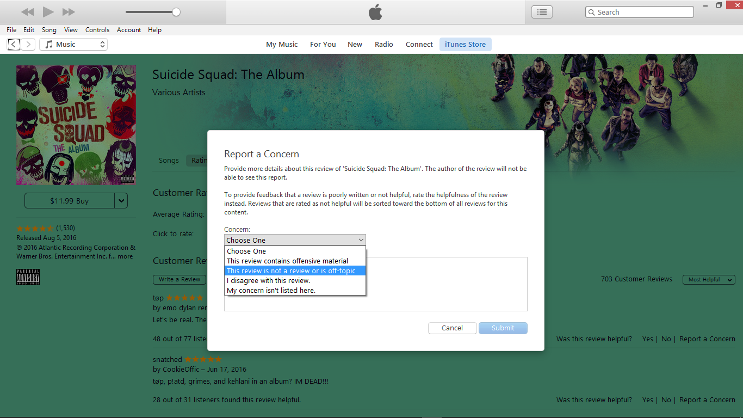Screen dimensions: 743x418
Task: Select 'My concern isn't listed here.' option
Action: (295, 290)
